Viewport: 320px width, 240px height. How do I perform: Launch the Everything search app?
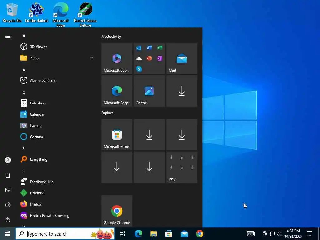click(x=57, y=159)
